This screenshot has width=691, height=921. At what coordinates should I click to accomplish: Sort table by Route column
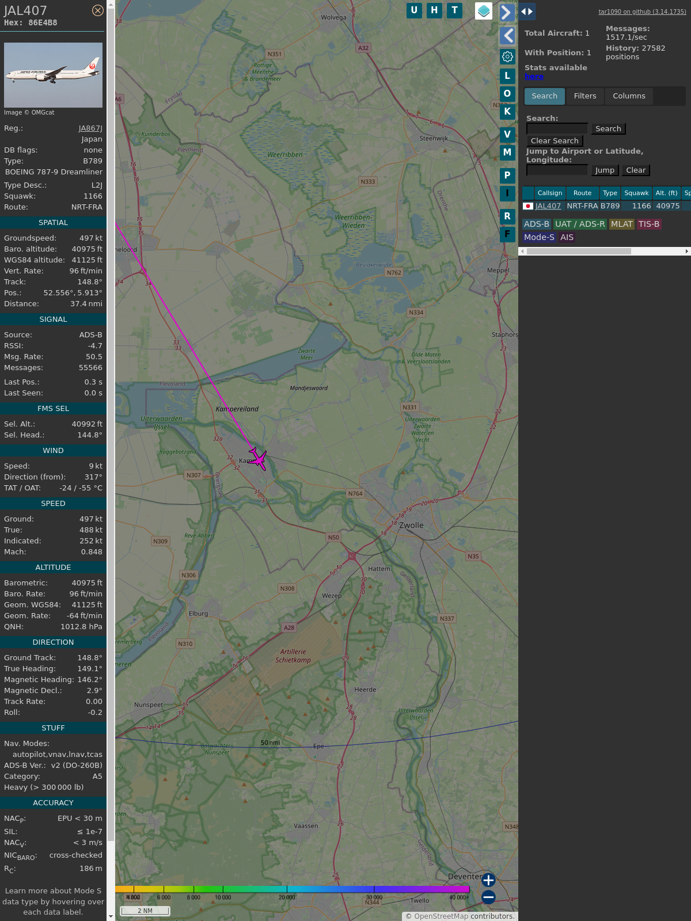pyautogui.click(x=582, y=193)
